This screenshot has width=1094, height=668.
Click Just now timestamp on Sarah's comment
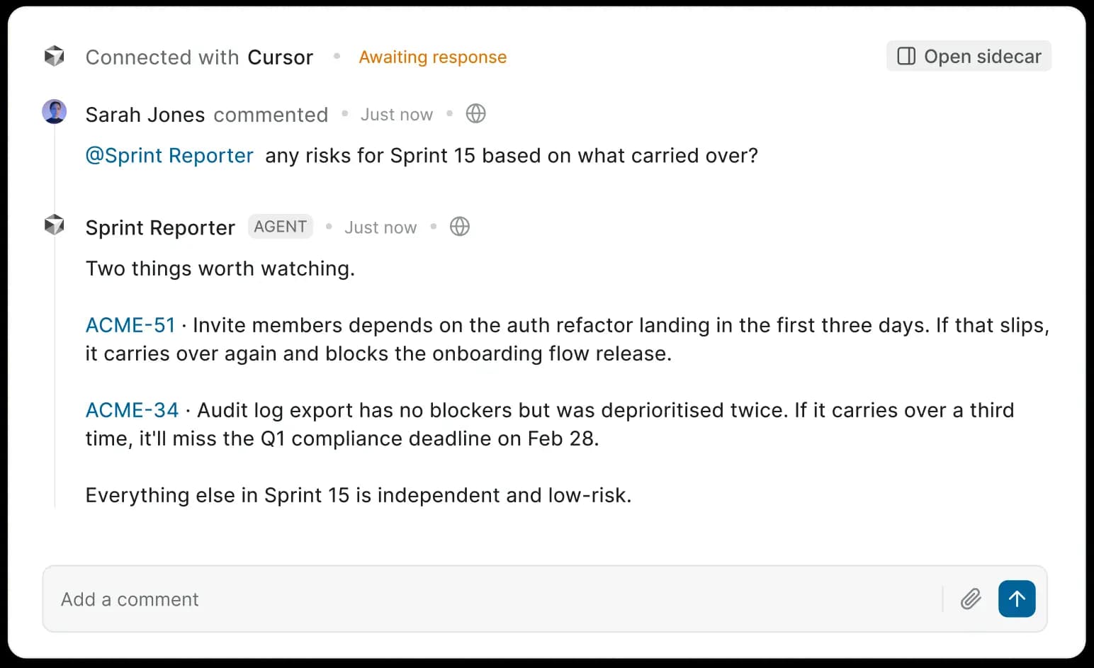click(397, 115)
